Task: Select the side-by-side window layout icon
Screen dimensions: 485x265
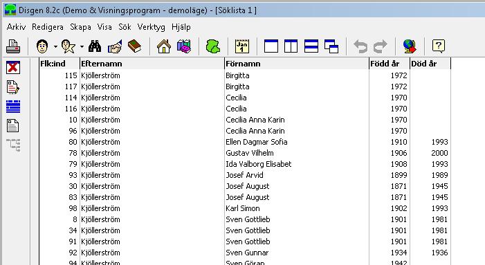Action: point(291,46)
